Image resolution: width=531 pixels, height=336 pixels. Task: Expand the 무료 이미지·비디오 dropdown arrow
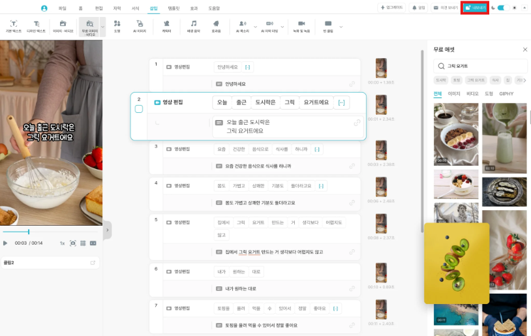point(102,27)
